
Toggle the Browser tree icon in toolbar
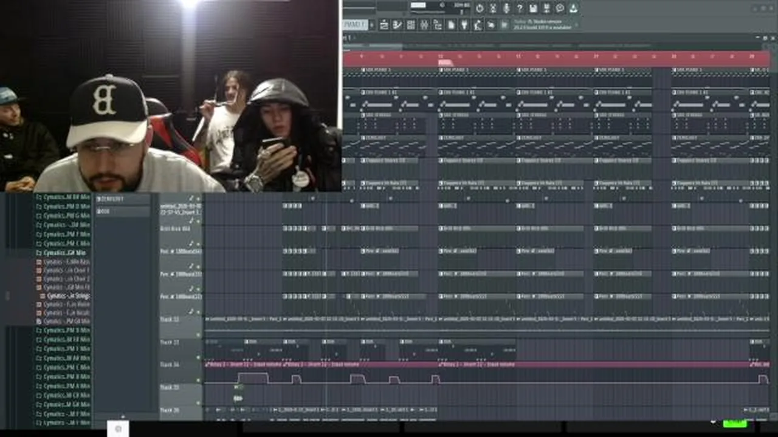[x=438, y=25]
